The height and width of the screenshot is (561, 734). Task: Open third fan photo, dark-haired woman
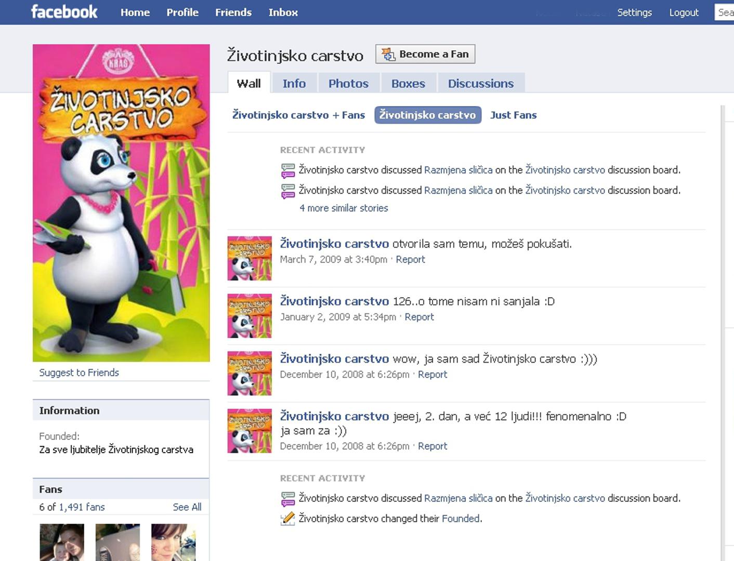point(174,542)
